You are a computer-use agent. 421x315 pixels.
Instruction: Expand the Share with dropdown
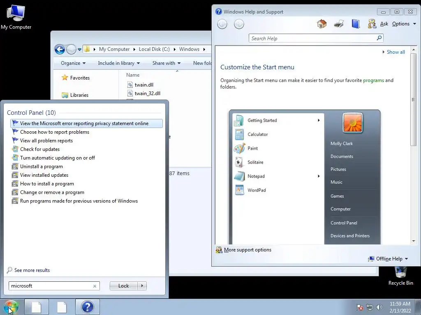tap(166, 63)
